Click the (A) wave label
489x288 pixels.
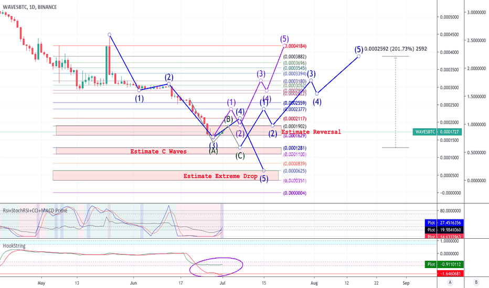click(x=214, y=151)
